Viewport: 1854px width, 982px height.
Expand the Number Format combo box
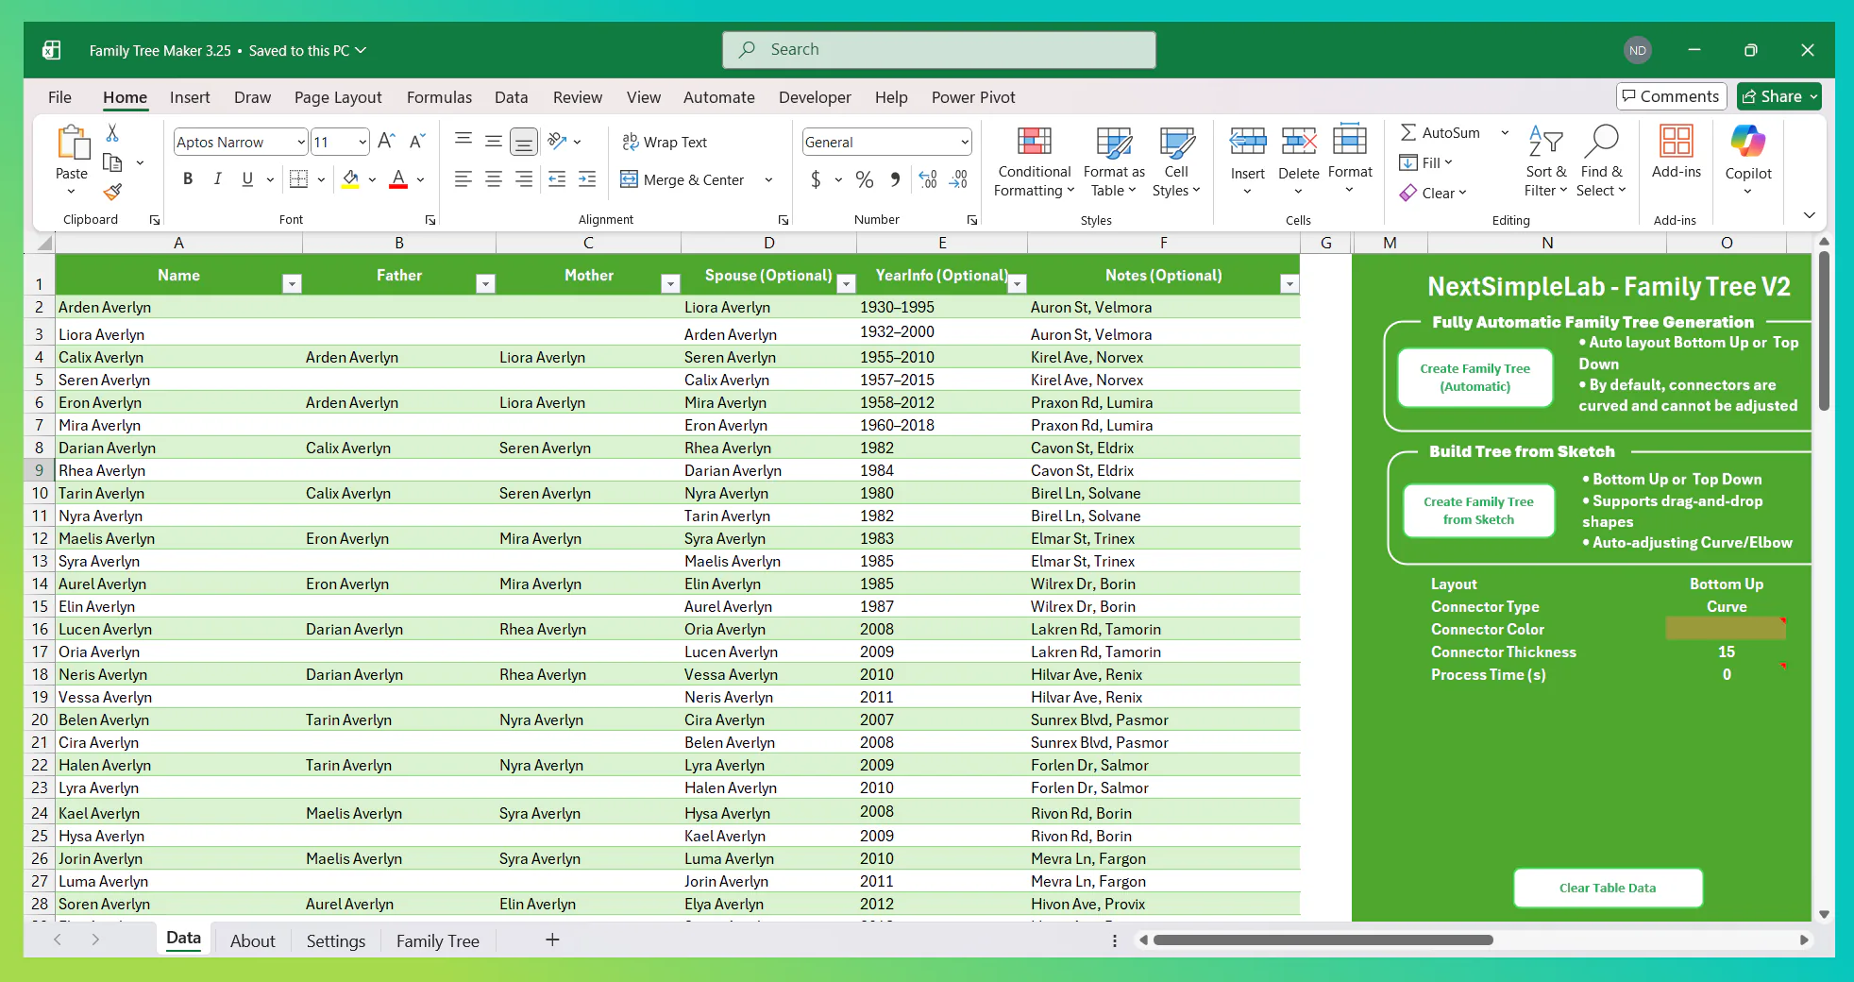(964, 143)
